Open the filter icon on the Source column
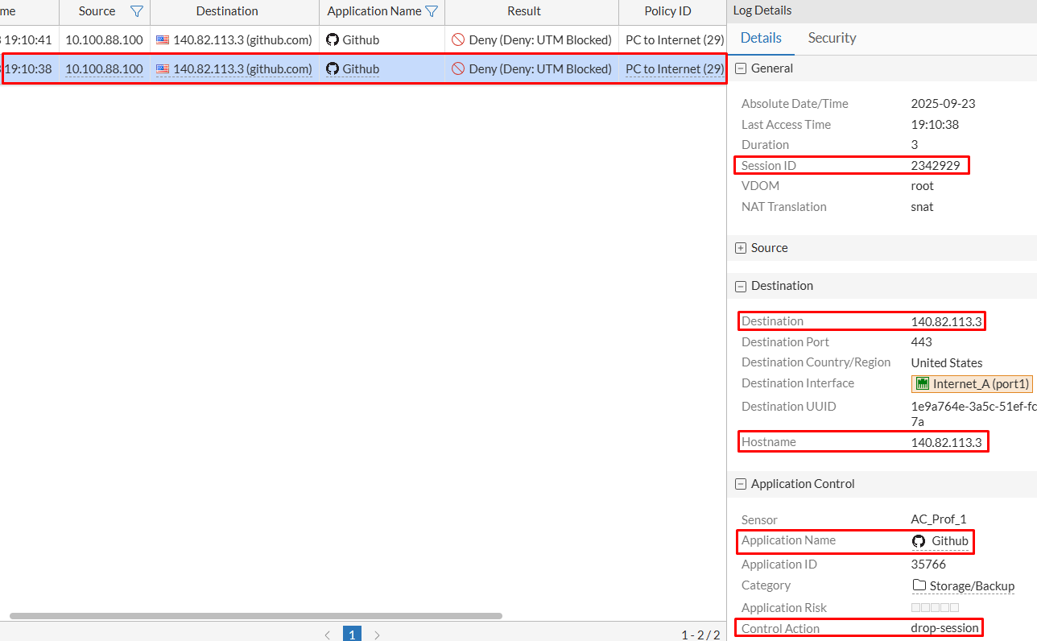Screen dimensions: 1037x641 pyautogui.click(x=137, y=11)
